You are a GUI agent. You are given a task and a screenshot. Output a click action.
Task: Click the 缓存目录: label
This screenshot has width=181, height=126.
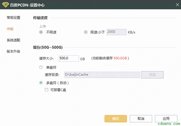tap(52, 75)
